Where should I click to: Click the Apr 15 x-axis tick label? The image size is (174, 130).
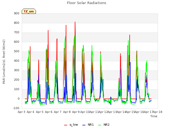[x=130, y=112]
